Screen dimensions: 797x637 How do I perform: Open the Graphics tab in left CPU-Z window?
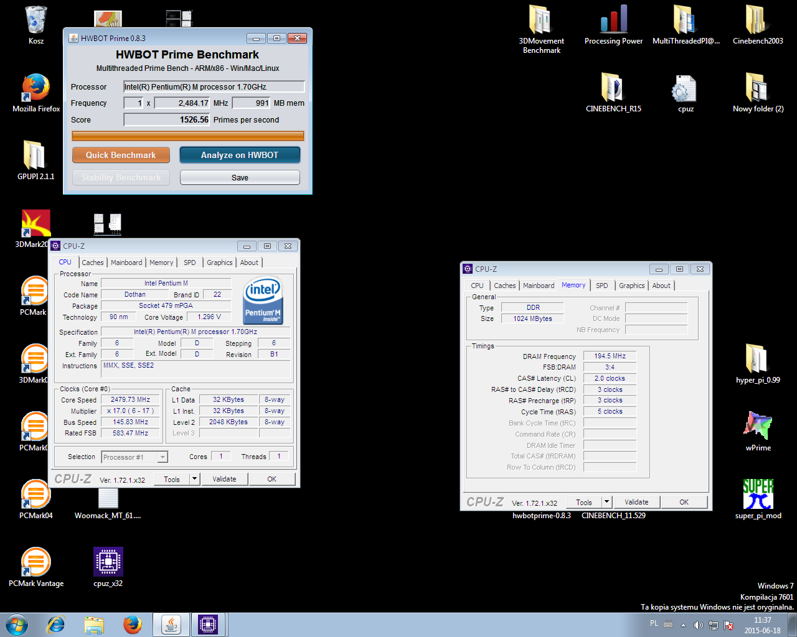click(220, 263)
